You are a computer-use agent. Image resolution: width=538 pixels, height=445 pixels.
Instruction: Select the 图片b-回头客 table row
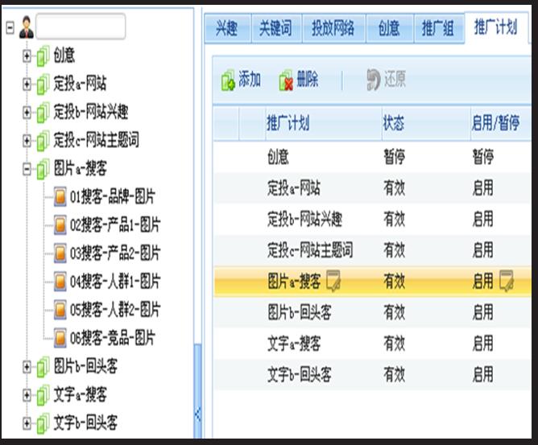372,312
